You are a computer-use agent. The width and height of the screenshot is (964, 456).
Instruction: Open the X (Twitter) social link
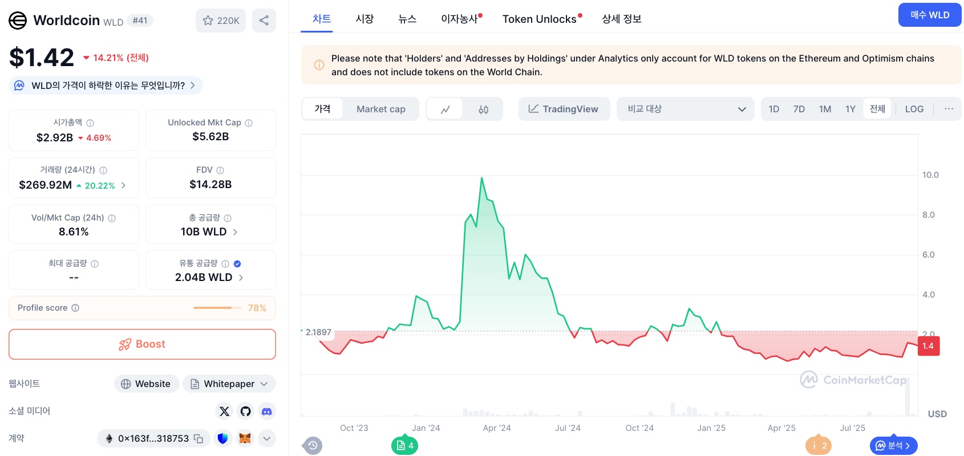point(224,411)
